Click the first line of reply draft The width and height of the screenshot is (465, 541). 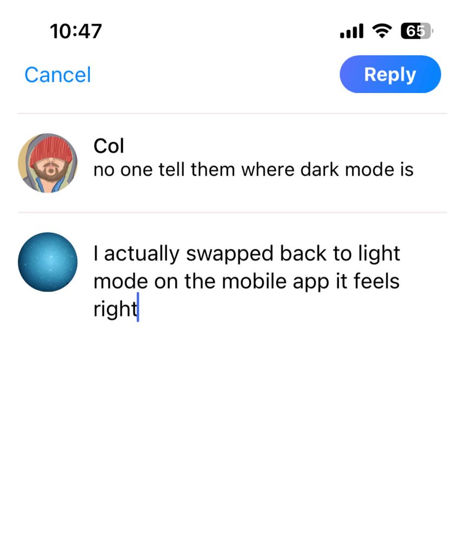[247, 254]
